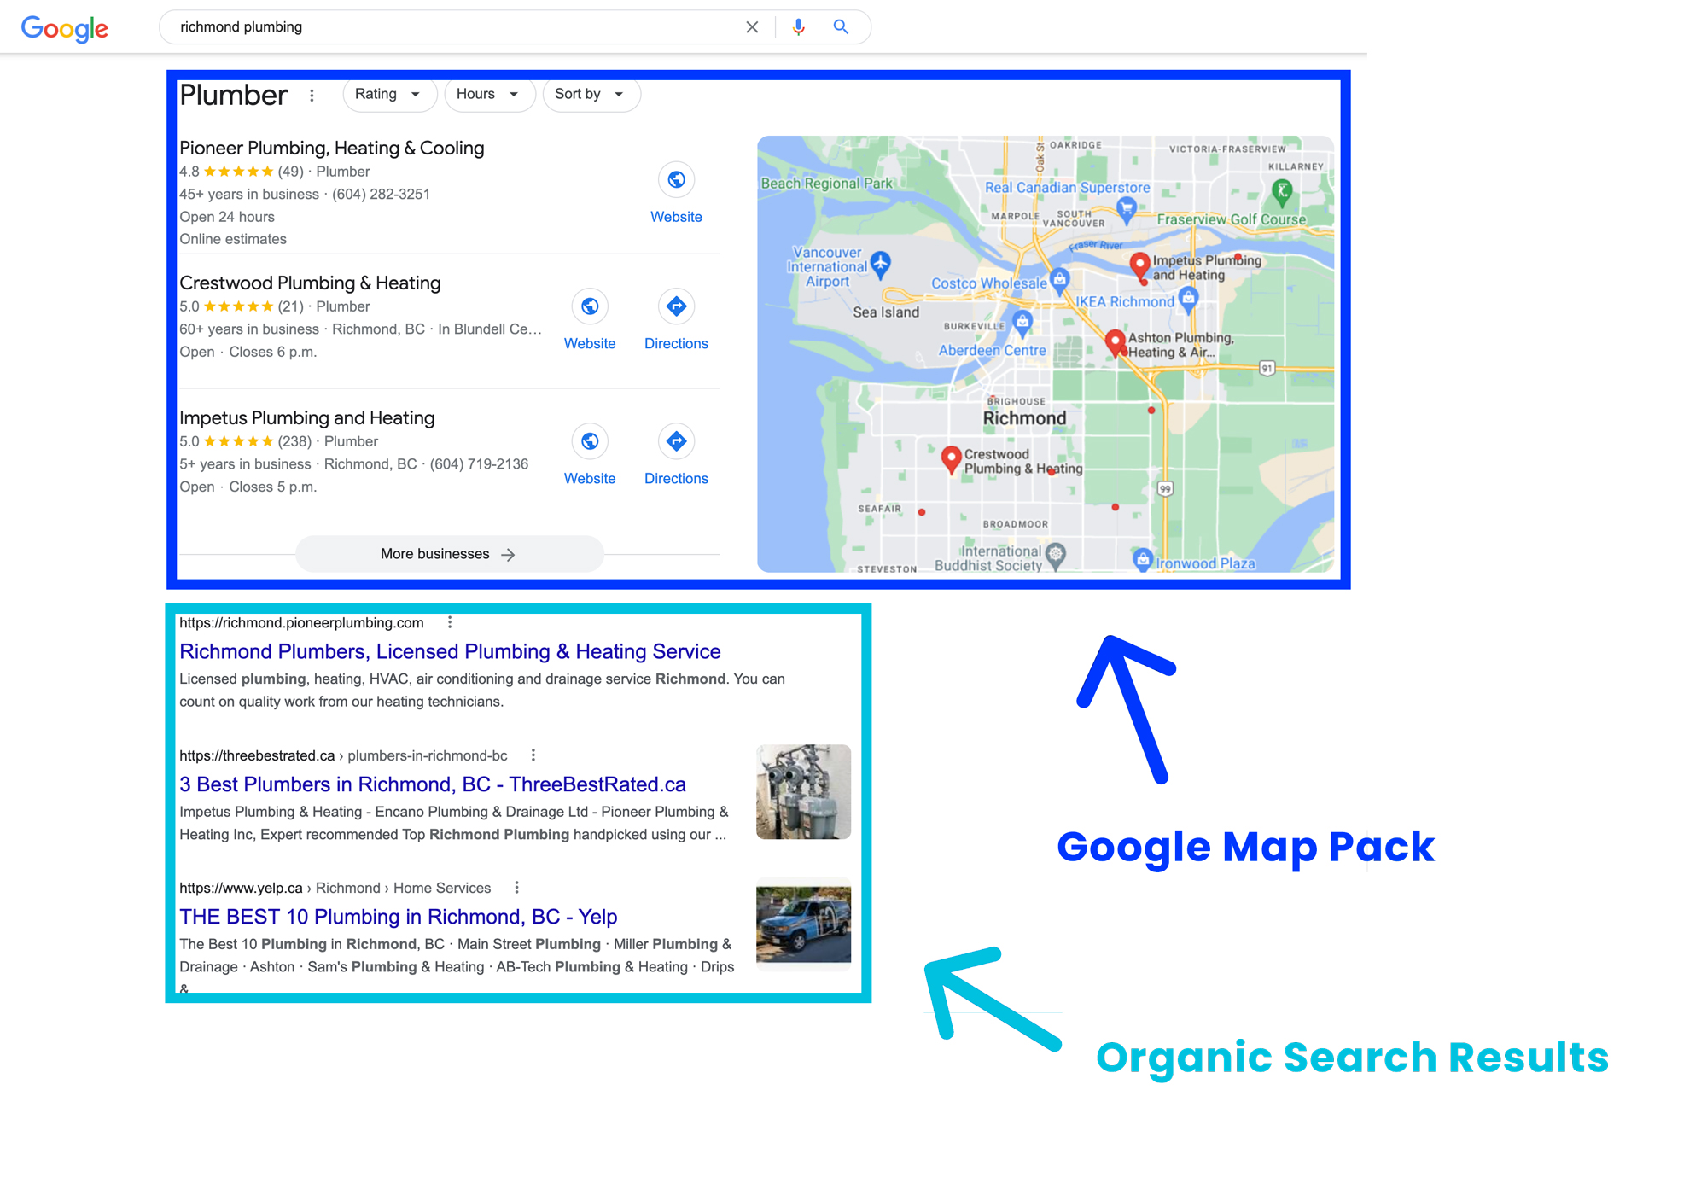Open the Sort by dropdown
This screenshot has height=1195, width=1707.
click(591, 94)
